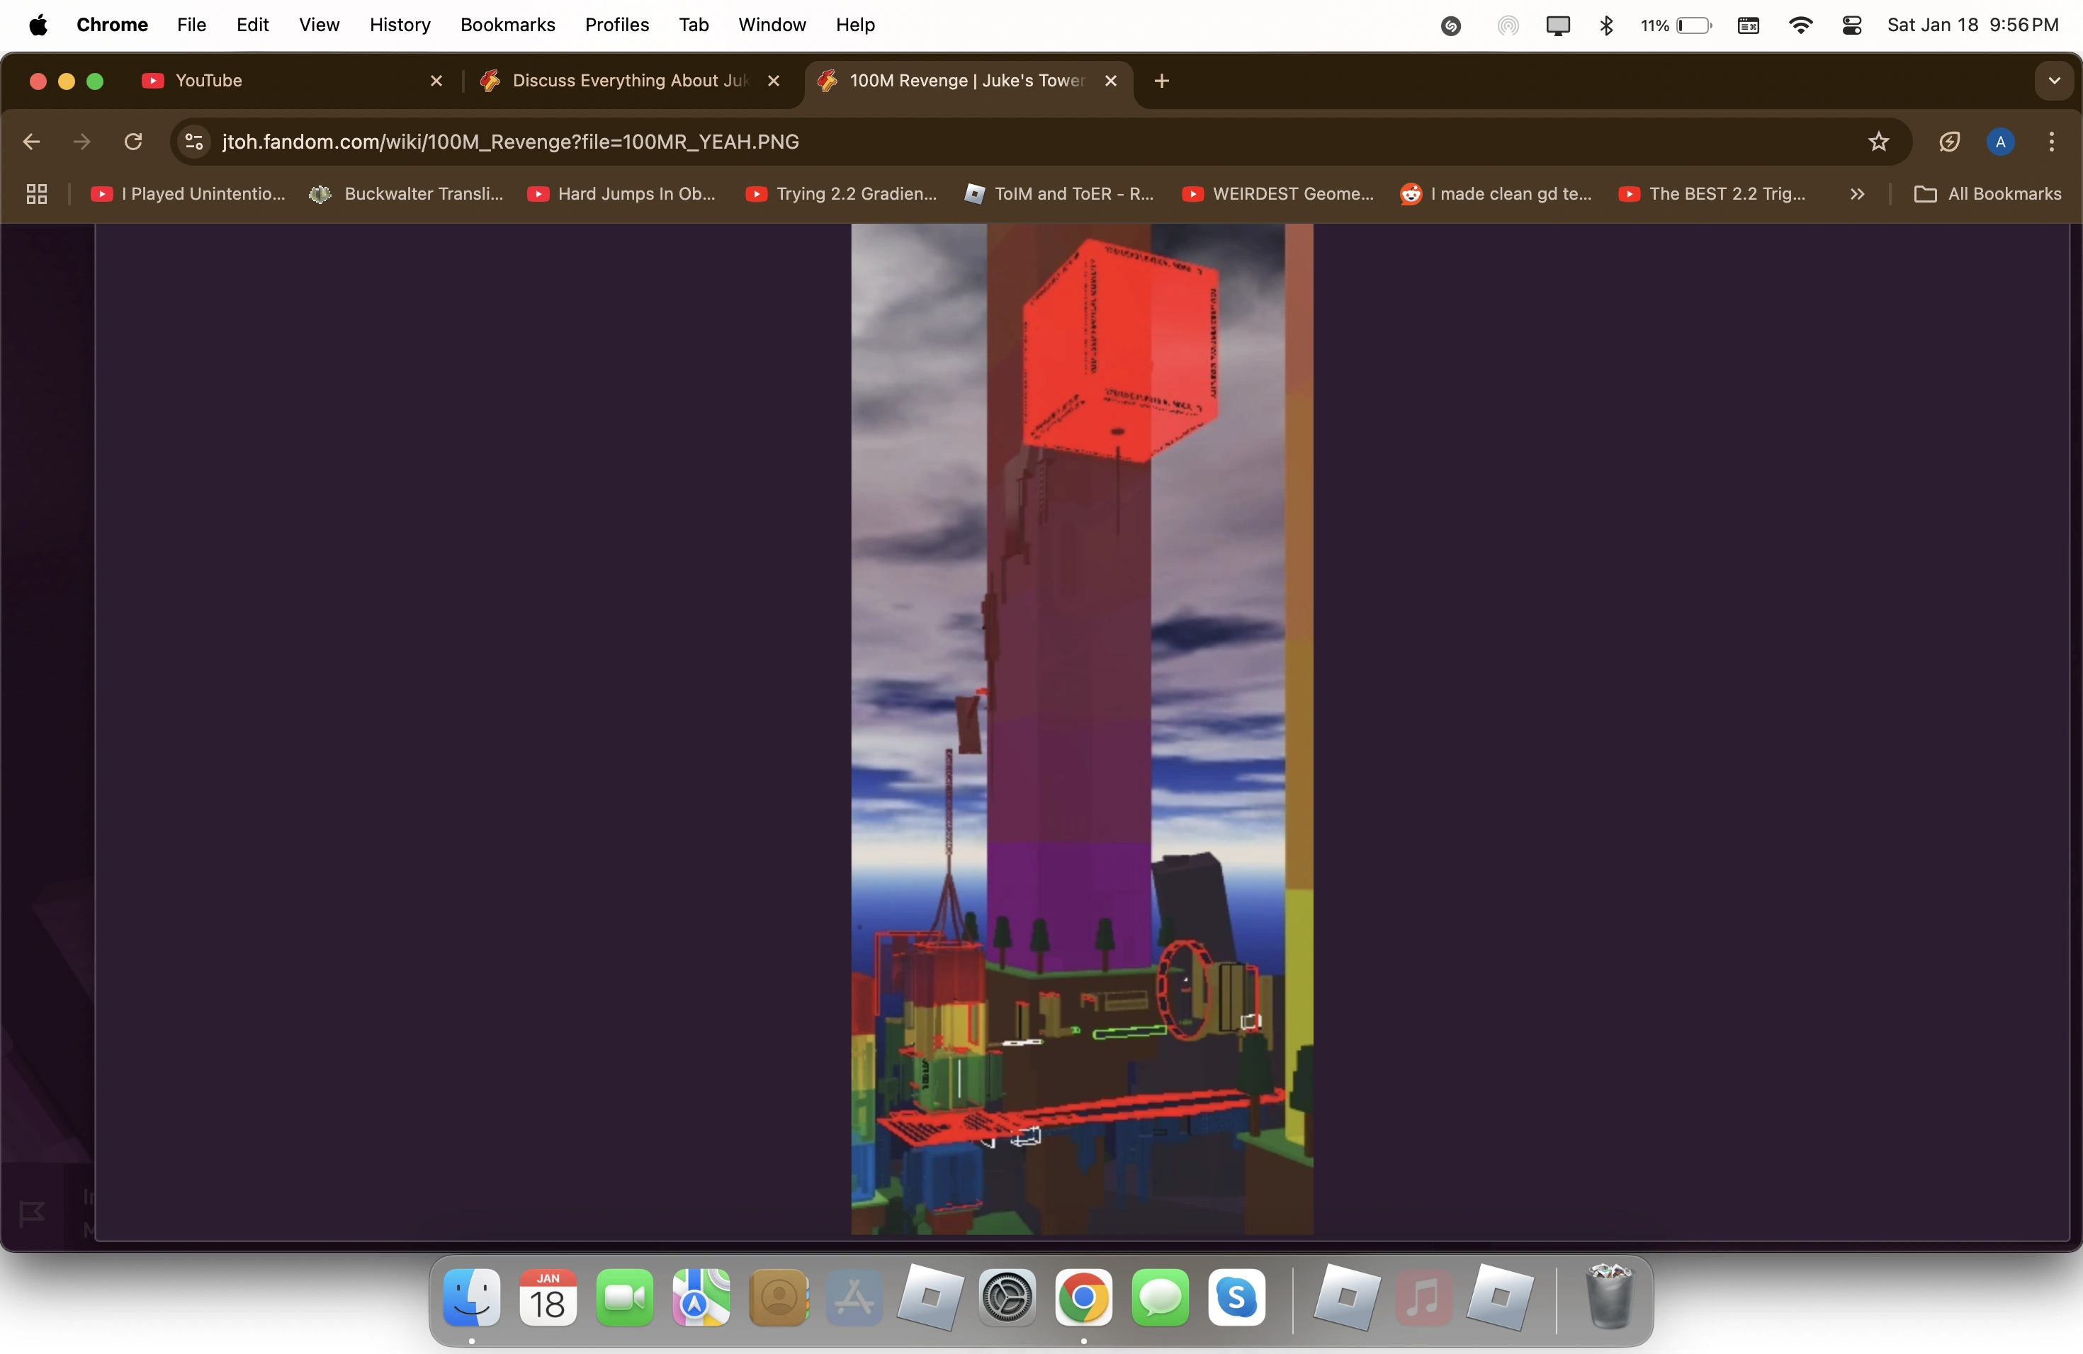Open site information icon in the address bar
This screenshot has height=1354, width=2083.
(x=194, y=142)
